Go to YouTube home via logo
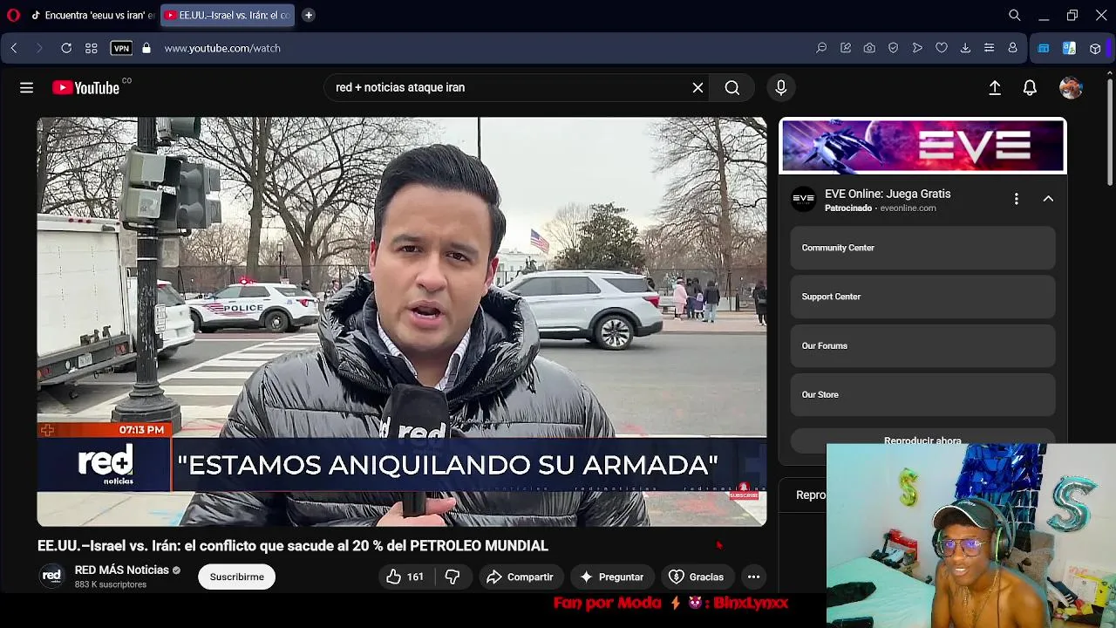This screenshot has width=1116, height=628. coord(85,87)
